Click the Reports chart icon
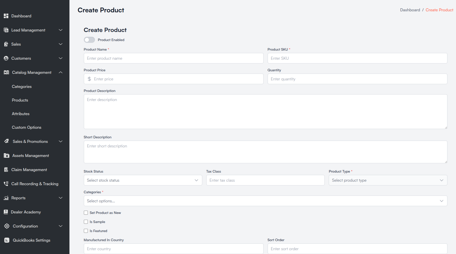The height and width of the screenshot is (254, 456). pyautogui.click(x=6, y=198)
